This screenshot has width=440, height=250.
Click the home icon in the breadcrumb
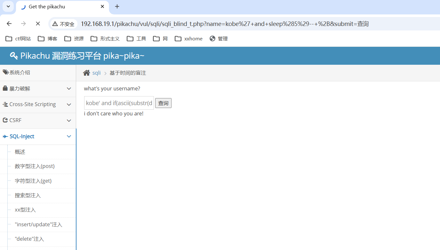point(86,73)
